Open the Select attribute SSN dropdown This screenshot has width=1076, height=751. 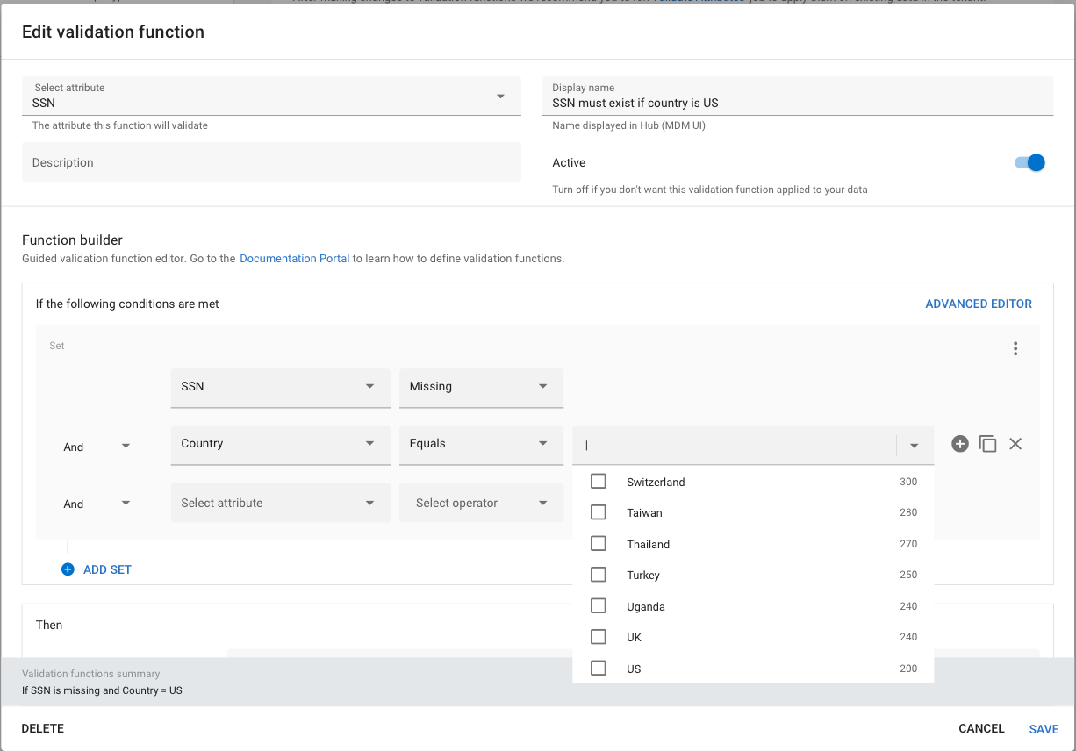tap(271, 96)
